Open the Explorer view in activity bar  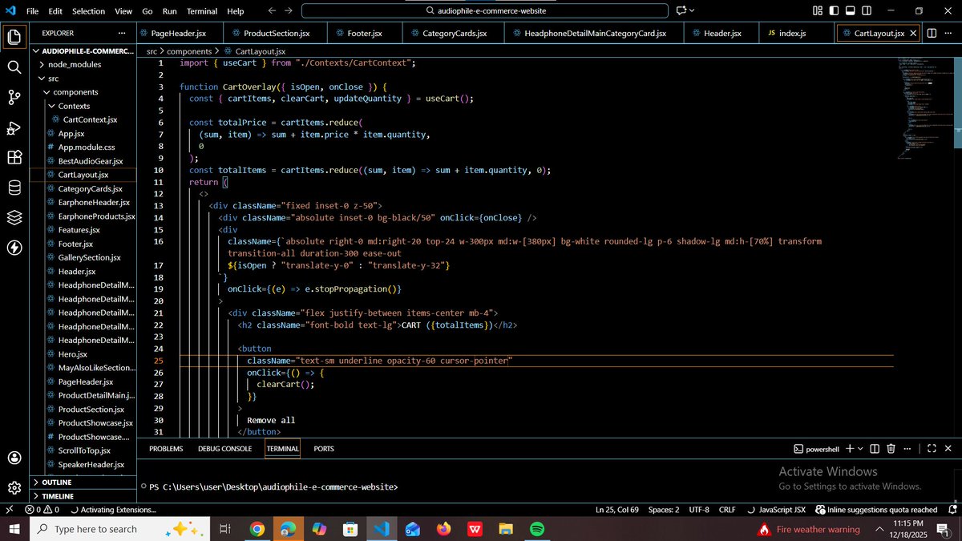[x=14, y=37]
